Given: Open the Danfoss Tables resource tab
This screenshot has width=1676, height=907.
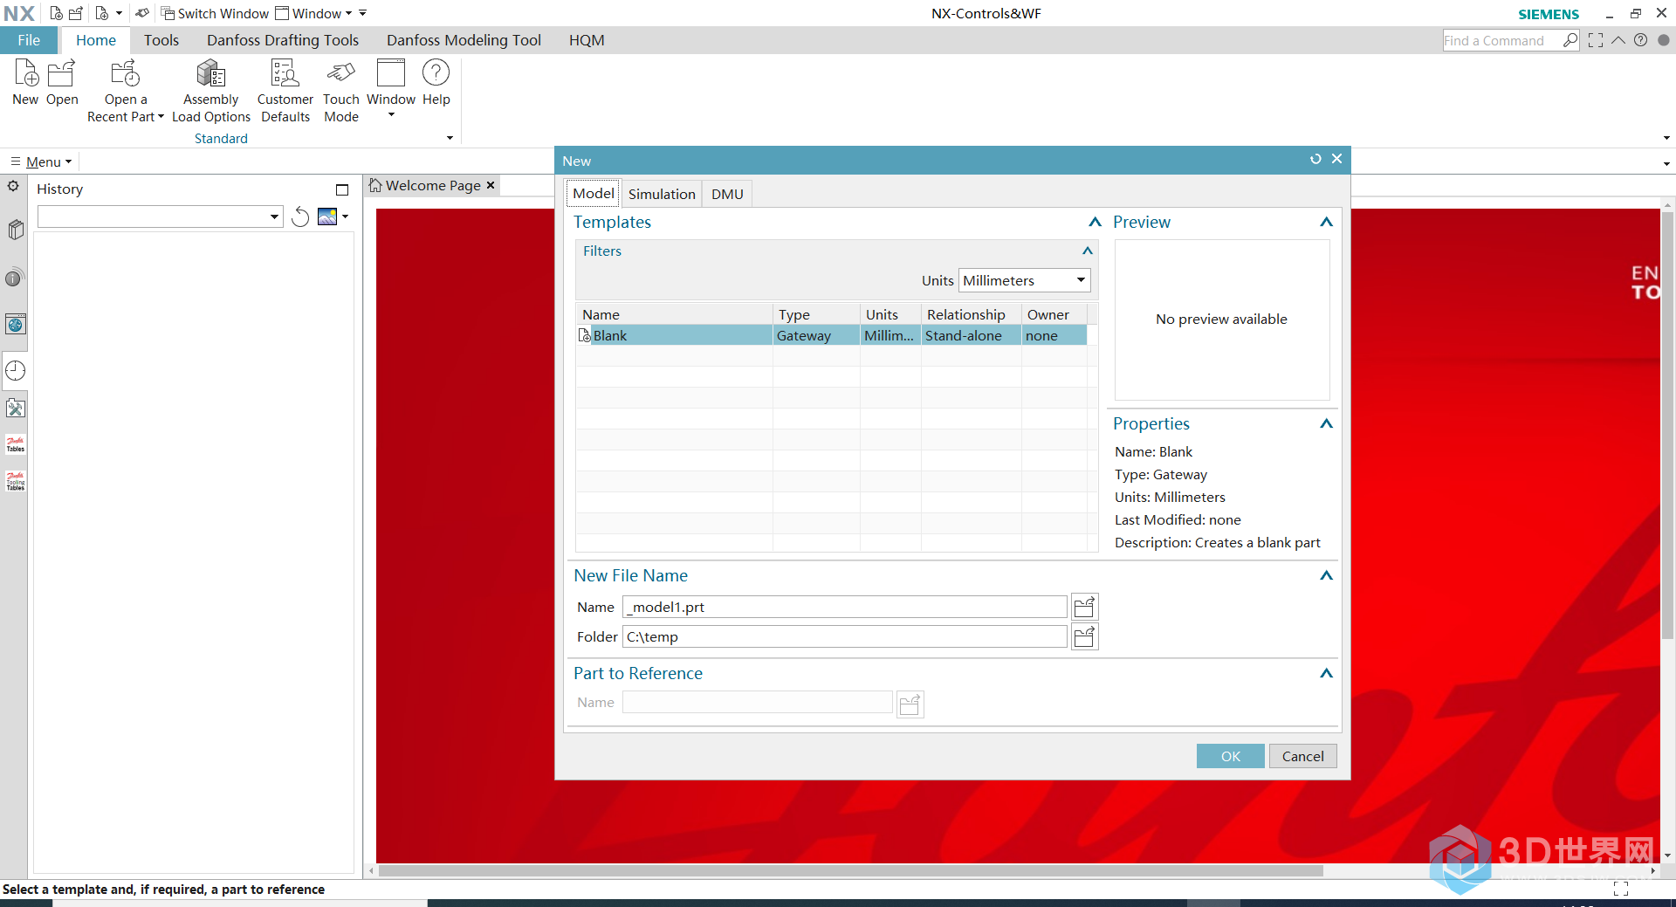Looking at the screenshot, I should (x=15, y=444).
